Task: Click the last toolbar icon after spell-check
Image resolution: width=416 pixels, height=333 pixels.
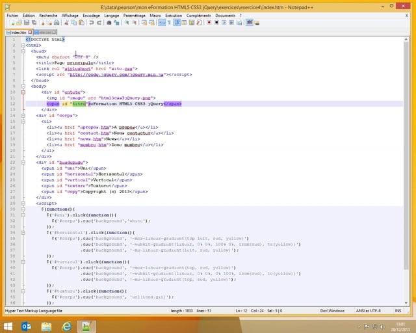Action: [x=257, y=23]
